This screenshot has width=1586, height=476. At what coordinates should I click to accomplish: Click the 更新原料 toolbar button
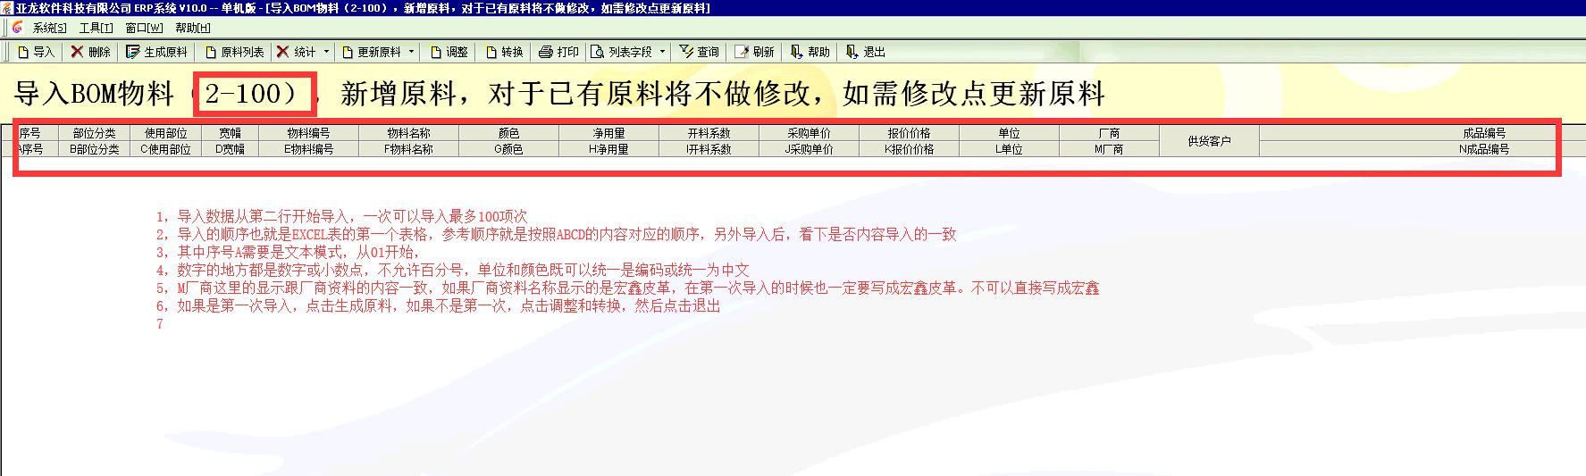point(370,52)
